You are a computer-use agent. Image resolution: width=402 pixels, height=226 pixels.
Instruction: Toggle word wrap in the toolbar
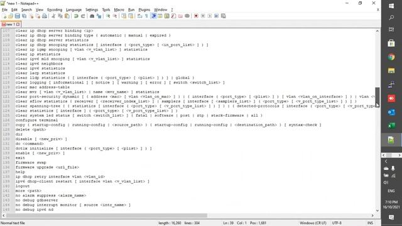pos(139,16)
